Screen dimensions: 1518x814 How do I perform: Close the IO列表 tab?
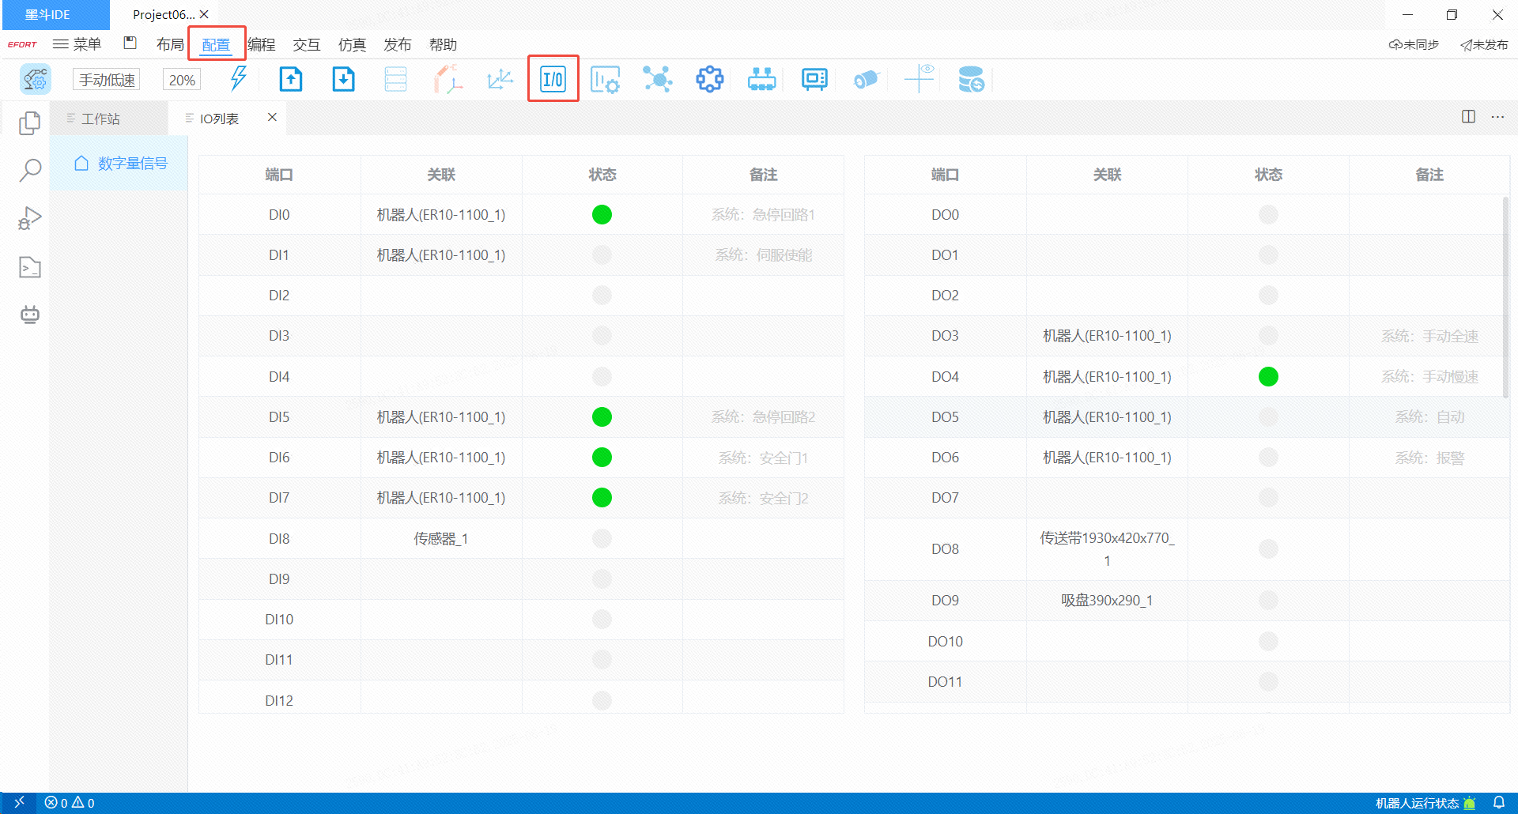pyautogui.click(x=272, y=117)
